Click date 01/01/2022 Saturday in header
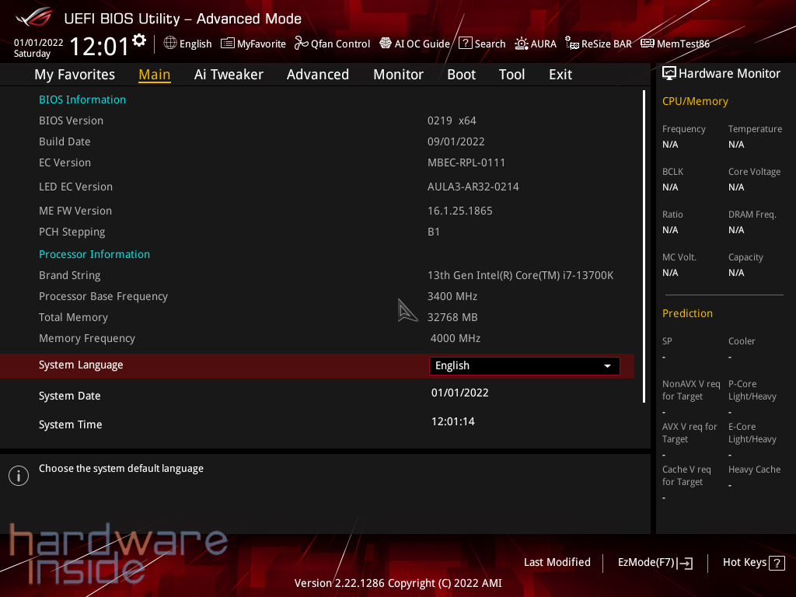The image size is (796, 597). (x=38, y=47)
